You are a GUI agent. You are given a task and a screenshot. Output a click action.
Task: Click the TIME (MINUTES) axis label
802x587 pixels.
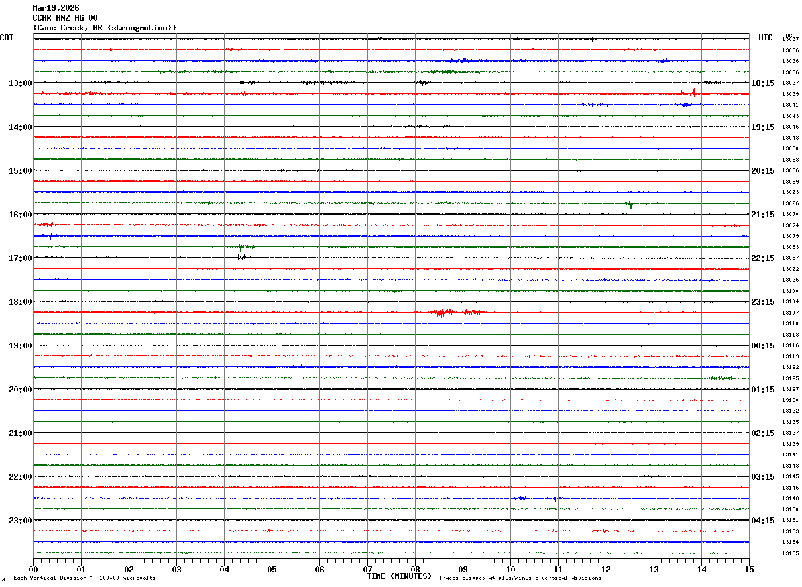click(399, 576)
